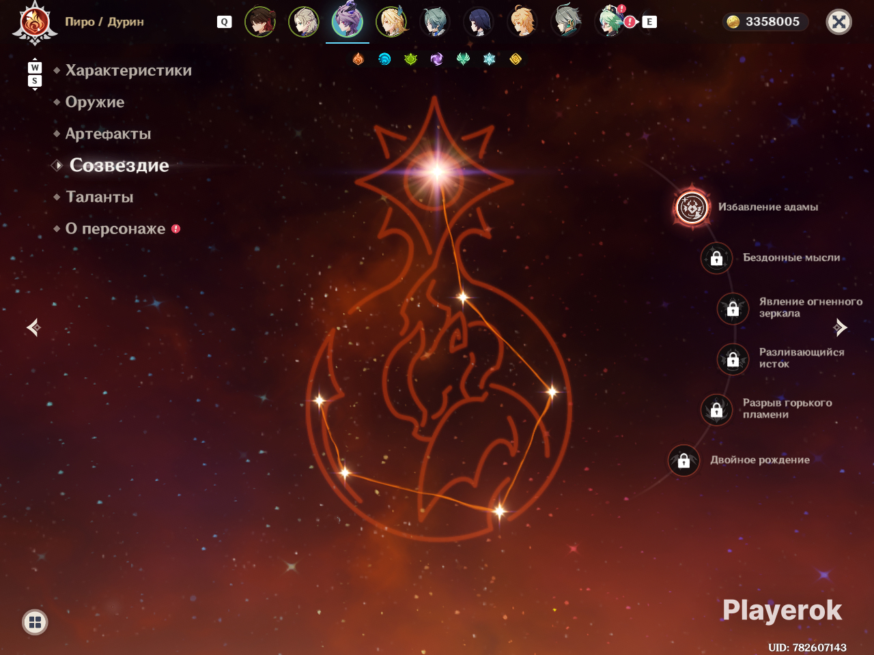The width and height of the screenshot is (874, 655).
Task: Click the E next-character key hint
Action: [x=649, y=22]
